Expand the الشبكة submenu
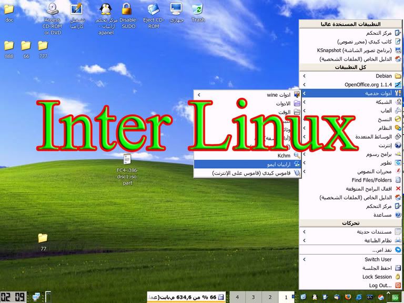The image size is (404, 303). click(x=350, y=102)
